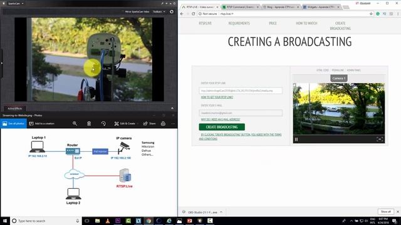Viewport: 401px width, 225px height.
Task: Open Chrome menu three dots
Action: click(398, 14)
